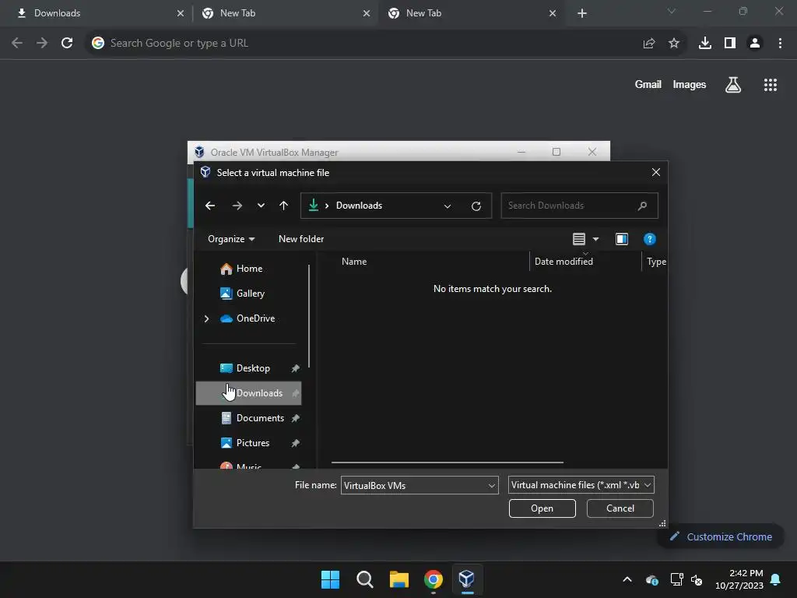The width and height of the screenshot is (797, 598).
Task: Open the Google apps grid
Action: point(771,85)
